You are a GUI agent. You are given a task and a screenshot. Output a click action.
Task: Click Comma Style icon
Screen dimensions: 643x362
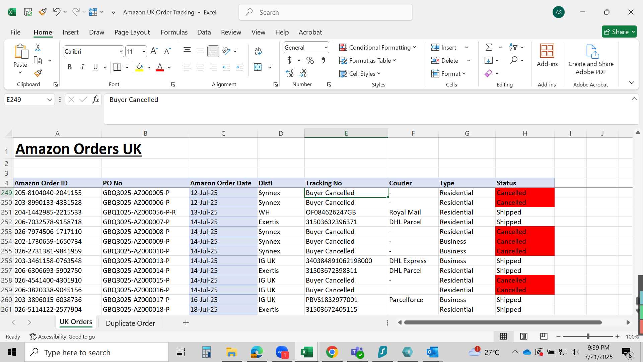(x=323, y=61)
